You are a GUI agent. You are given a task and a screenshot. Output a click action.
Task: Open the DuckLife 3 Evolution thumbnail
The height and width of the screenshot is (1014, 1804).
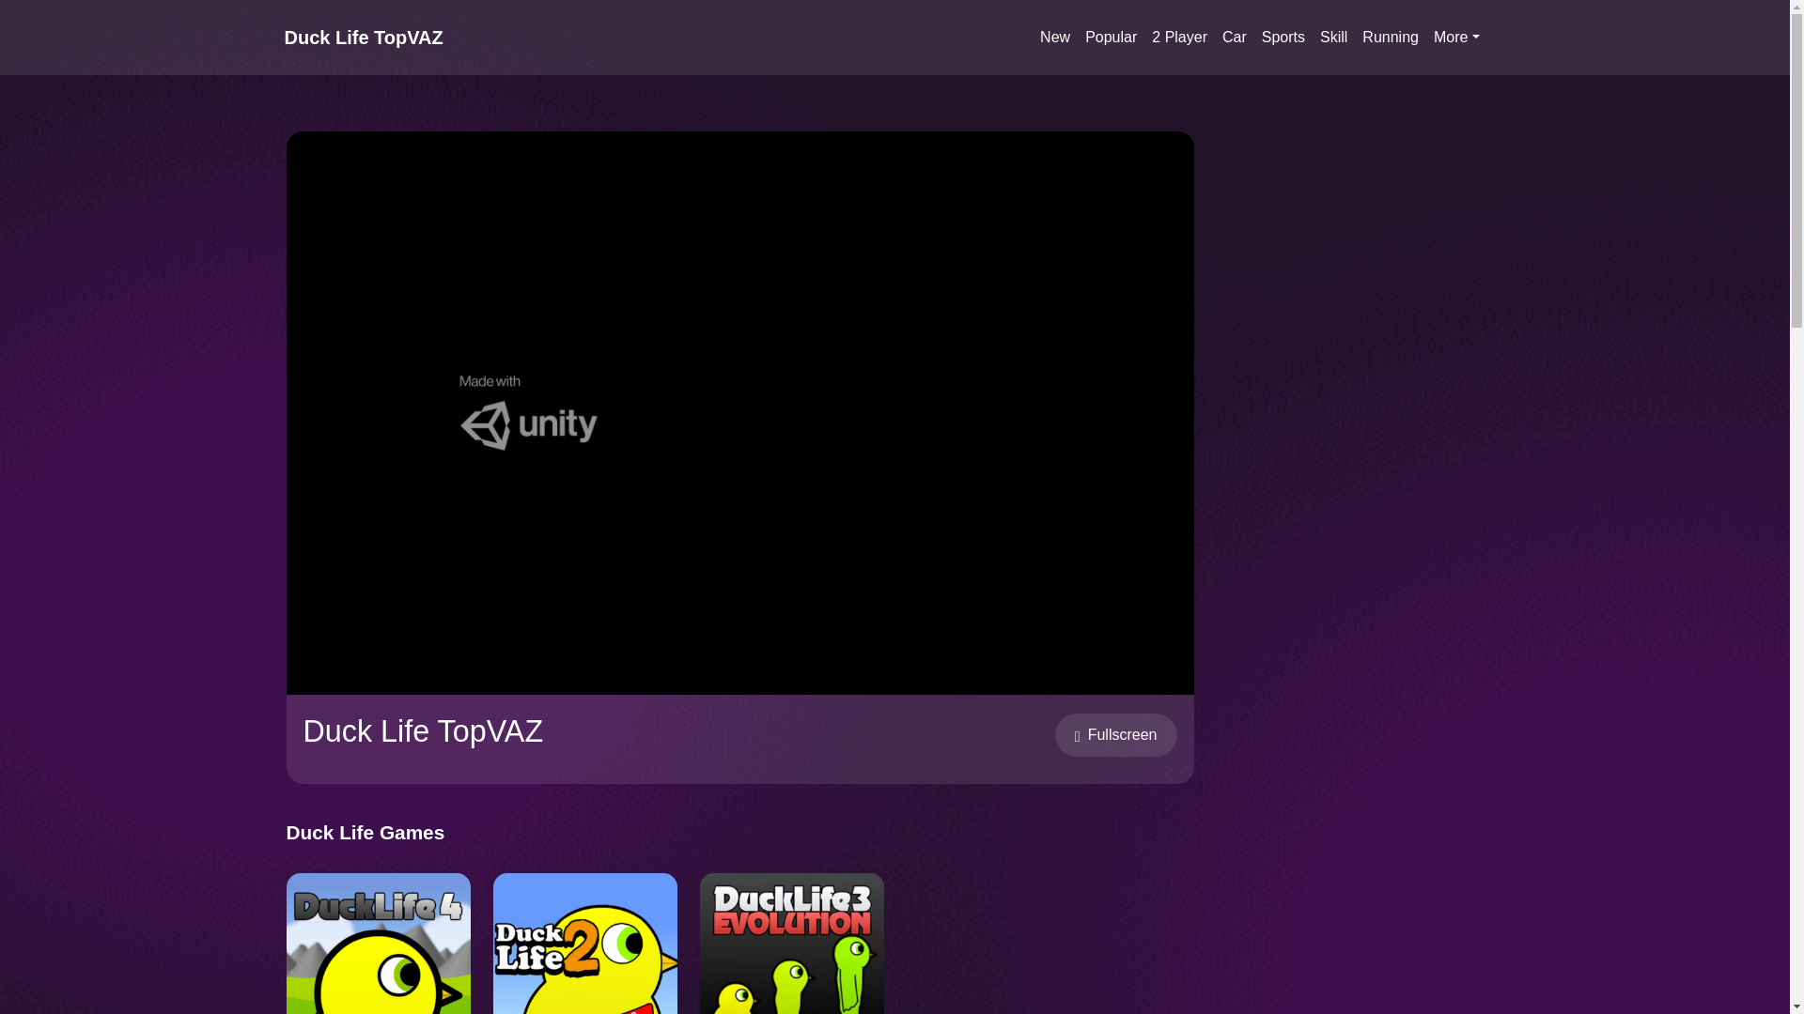click(791, 944)
